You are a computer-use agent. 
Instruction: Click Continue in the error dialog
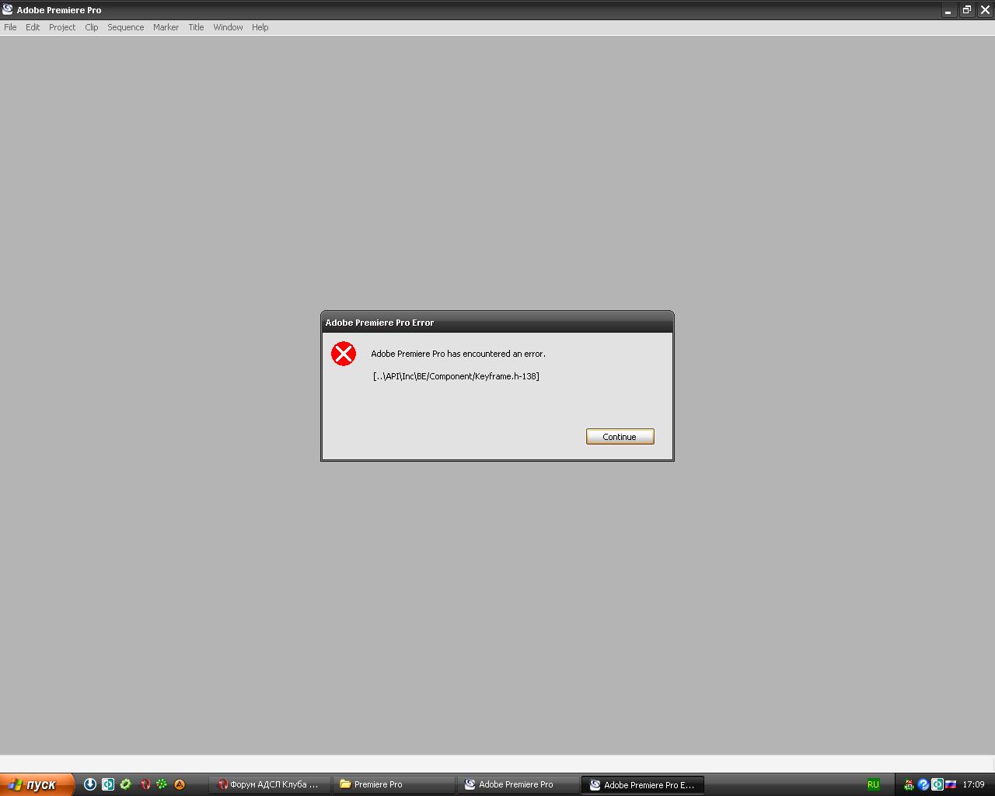point(620,437)
